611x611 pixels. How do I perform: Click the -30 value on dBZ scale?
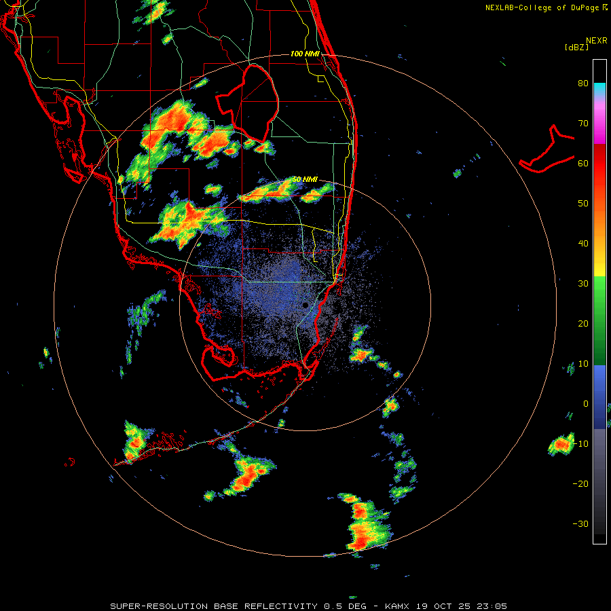(x=580, y=523)
